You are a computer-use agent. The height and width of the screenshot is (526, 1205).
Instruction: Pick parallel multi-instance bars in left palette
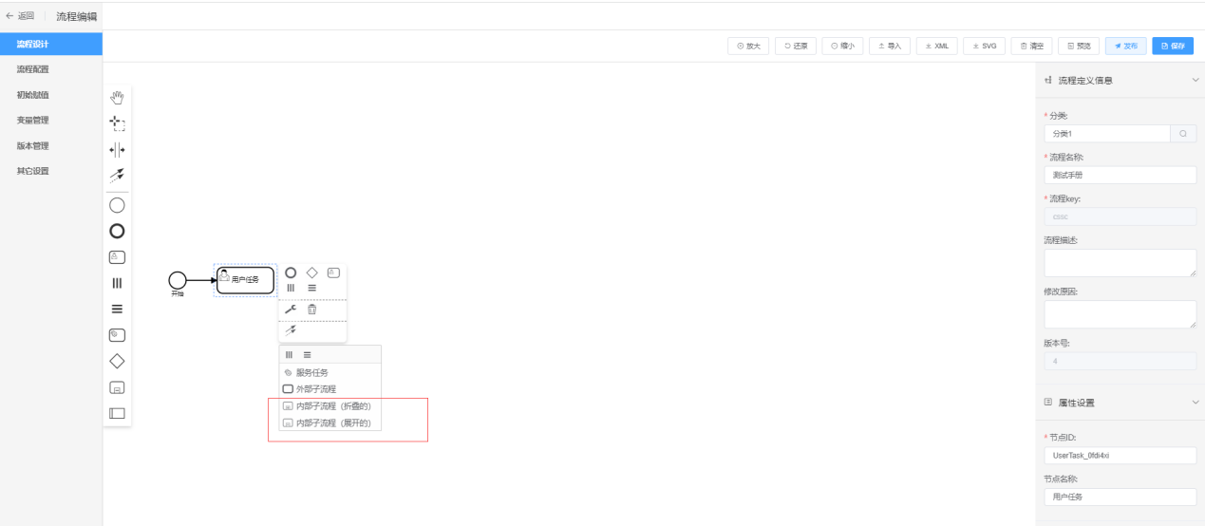tap(118, 282)
